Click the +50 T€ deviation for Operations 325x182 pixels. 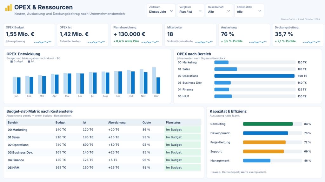(x=114, y=145)
